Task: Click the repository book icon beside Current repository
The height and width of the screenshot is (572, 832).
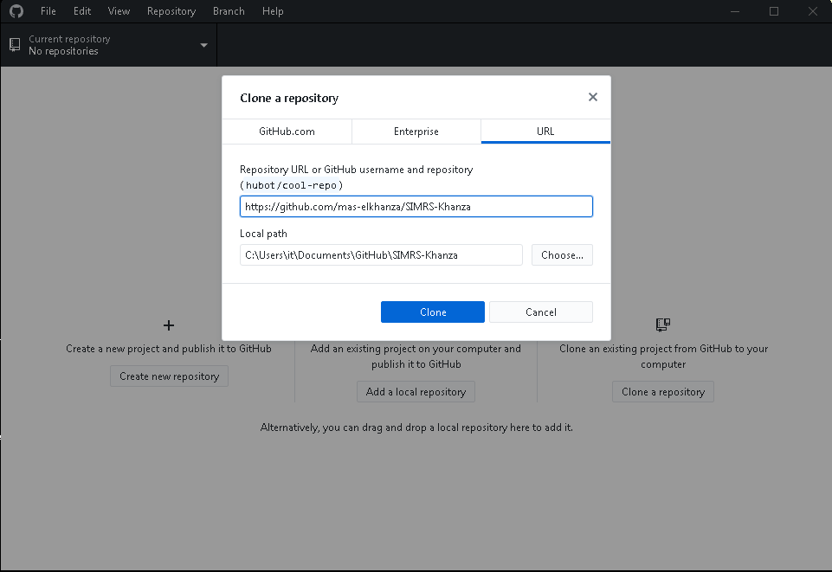Action: click(13, 44)
